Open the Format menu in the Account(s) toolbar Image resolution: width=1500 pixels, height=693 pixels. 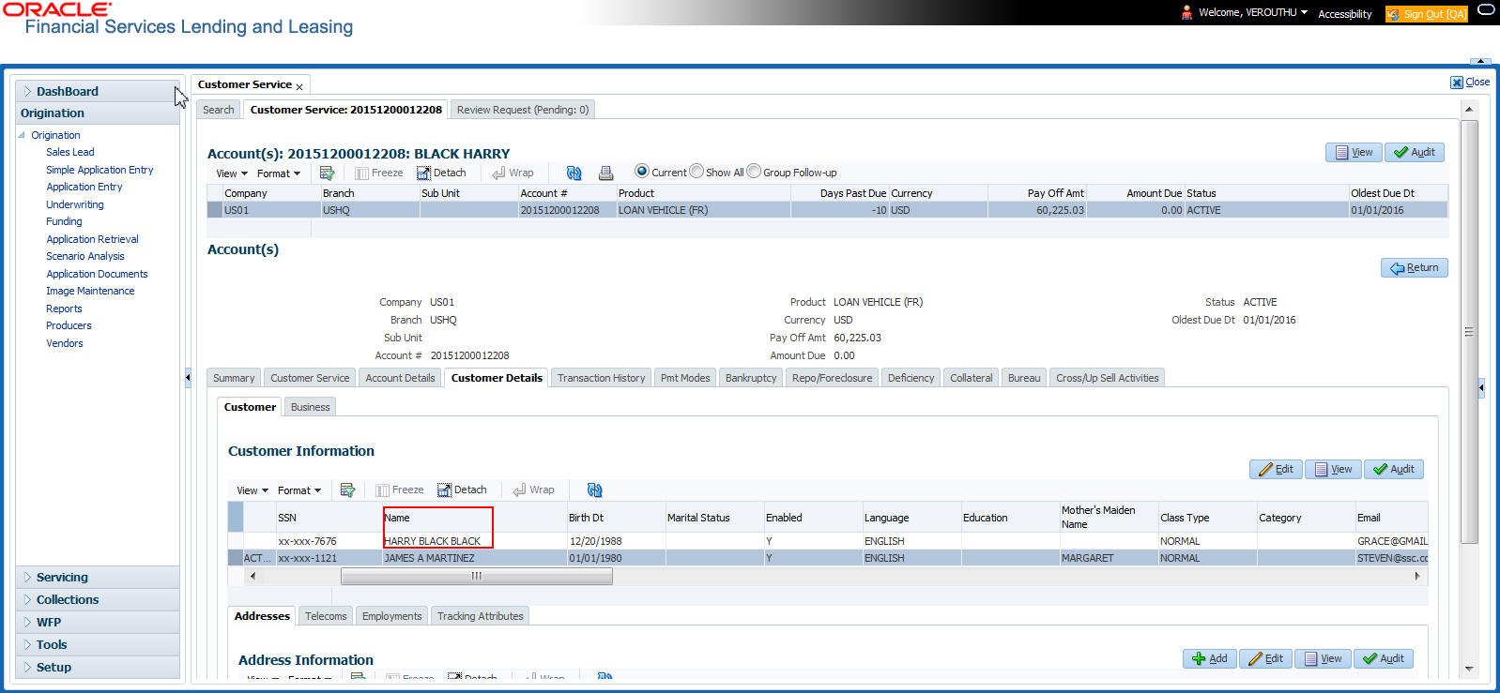tap(279, 173)
